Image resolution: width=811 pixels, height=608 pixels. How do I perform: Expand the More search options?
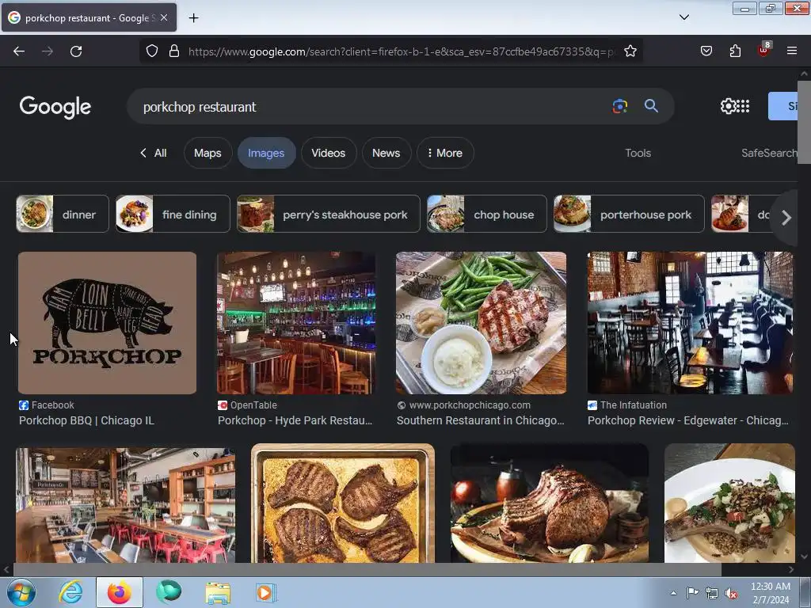pos(445,153)
